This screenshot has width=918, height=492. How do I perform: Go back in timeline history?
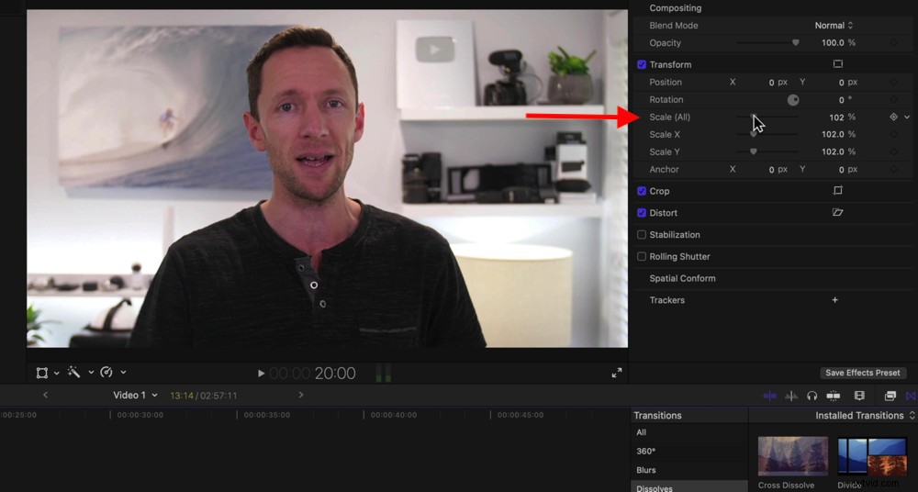tap(45, 396)
